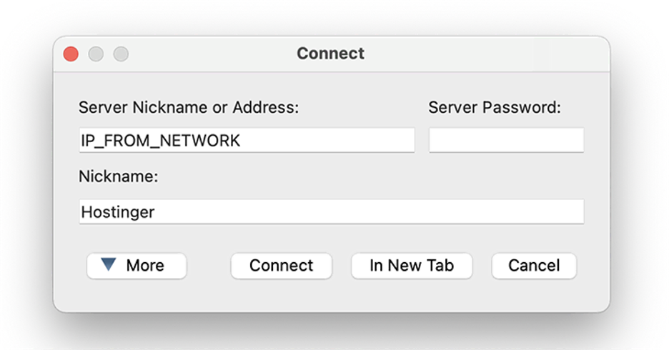The image size is (669, 350).
Task: Click the word 'More' on the expander button
Action: (x=145, y=266)
